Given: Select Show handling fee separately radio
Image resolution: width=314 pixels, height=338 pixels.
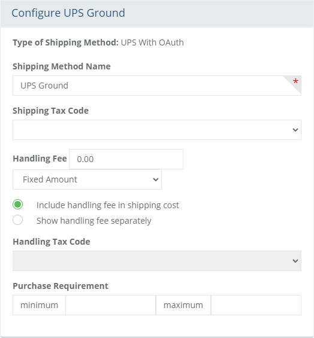Looking at the screenshot, I should tap(18, 220).
